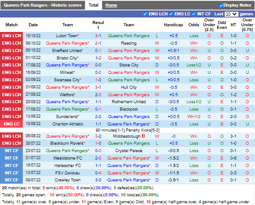Open Crystal Palace team link
255x205 pixels.
[x=129, y=151]
